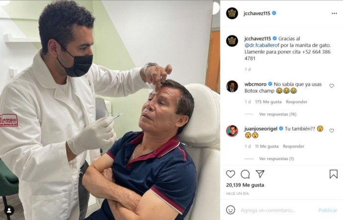The image size is (343, 220).
Task: Click the paper plane share icon
Action: [260, 174]
